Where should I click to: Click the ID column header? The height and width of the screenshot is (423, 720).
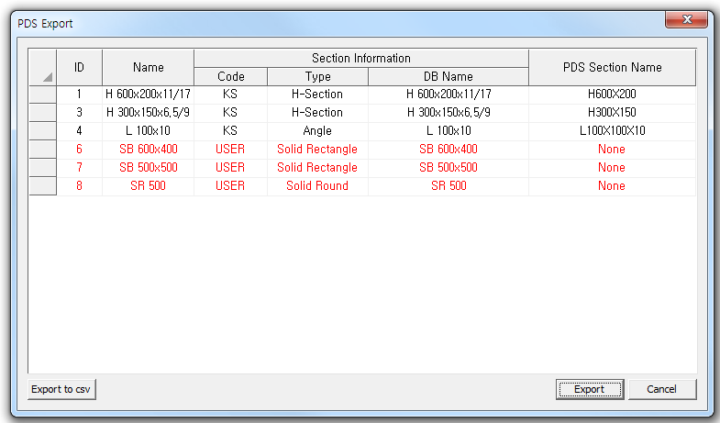[80, 67]
